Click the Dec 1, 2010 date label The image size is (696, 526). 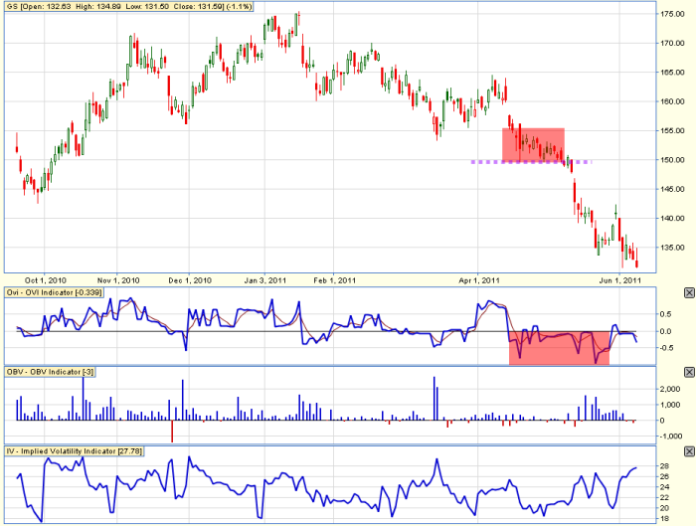click(190, 280)
